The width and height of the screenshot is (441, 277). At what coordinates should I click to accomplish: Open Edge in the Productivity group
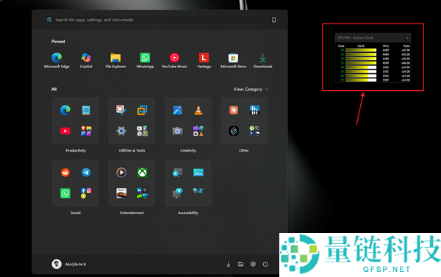coord(65,110)
